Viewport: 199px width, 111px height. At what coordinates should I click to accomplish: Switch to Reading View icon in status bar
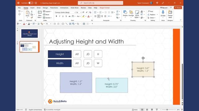coord(152,110)
